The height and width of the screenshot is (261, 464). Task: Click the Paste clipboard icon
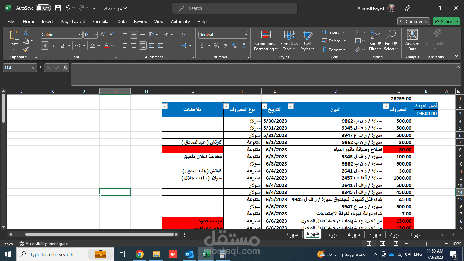(14, 35)
